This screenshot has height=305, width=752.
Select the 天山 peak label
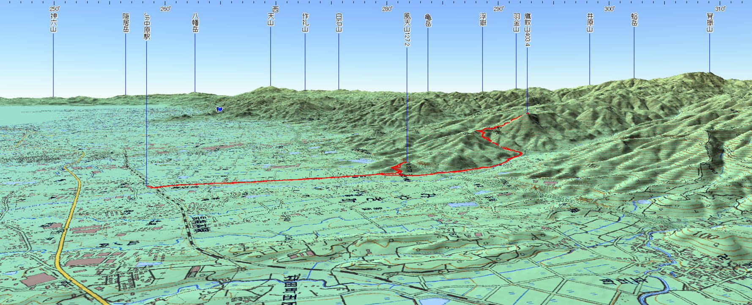point(271,19)
